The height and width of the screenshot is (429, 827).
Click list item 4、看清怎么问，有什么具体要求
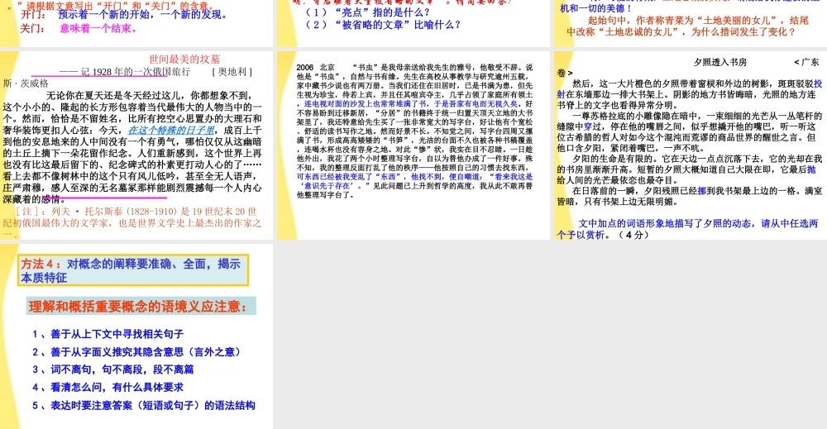(x=108, y=388)
